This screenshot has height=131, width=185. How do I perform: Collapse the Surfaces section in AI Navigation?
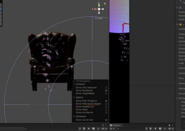point(74,84)
